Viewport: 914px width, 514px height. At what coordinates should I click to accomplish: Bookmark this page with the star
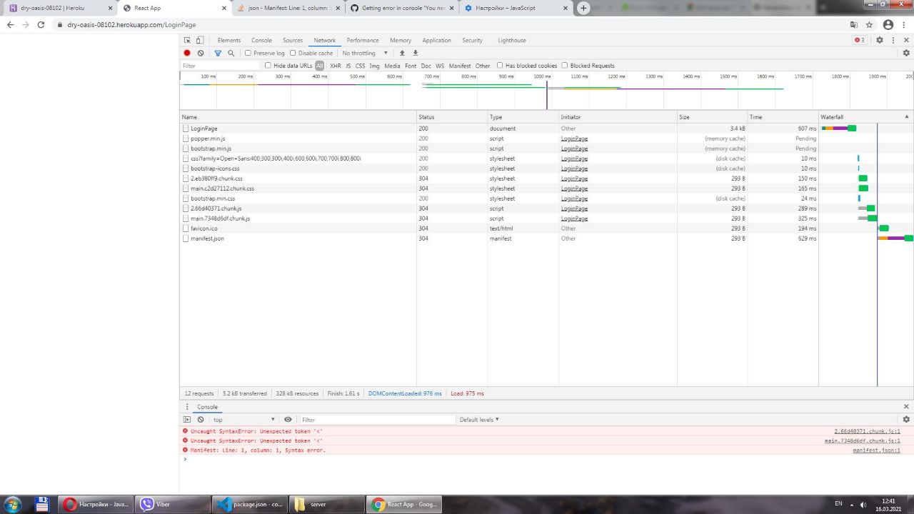click(869, 24)
